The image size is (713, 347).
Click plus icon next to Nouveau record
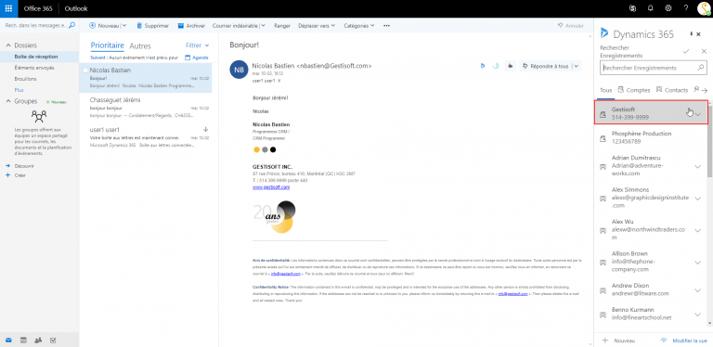[604, 341]
